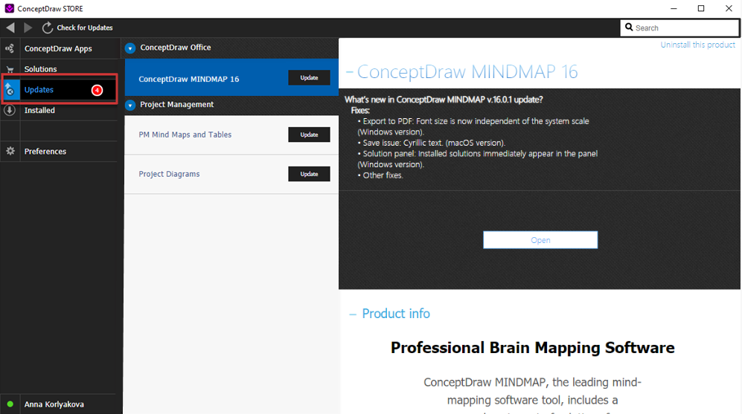This screenshot has height=414, width=742.
Task: Select Project Diagrams row
Action: pyautogui.click(x=231, y=174)
